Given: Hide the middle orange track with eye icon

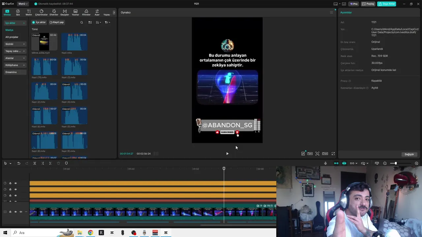Looking at the screenshot, I should [15, 189].
